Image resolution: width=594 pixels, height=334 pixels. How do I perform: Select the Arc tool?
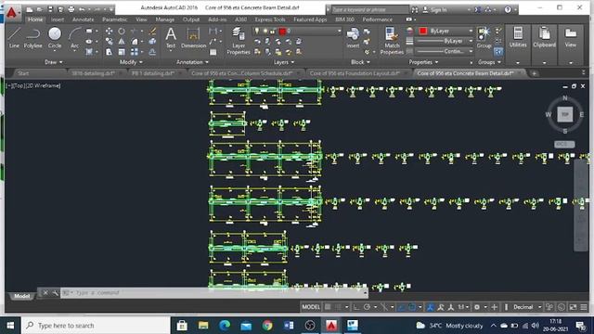pyautogui.click(x=74, y=38)
